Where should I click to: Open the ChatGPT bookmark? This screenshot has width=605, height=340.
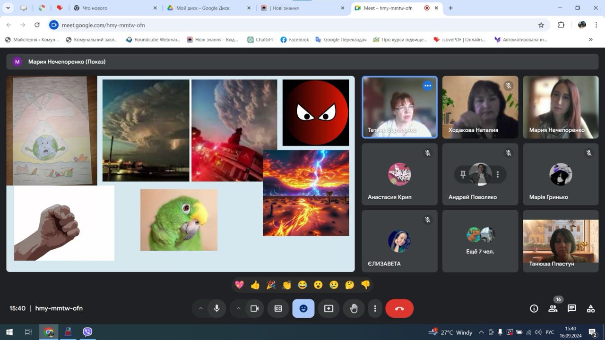[260, 40]
